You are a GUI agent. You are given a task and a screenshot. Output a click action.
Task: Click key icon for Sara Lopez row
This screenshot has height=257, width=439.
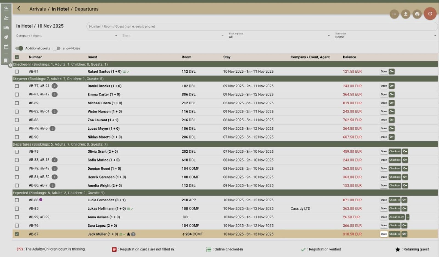tap(404, 225)
